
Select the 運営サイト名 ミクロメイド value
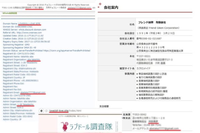coord(143,68)
